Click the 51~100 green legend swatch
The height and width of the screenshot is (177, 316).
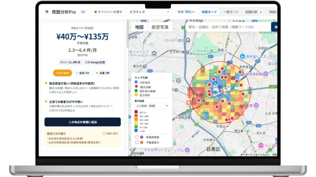136,127
